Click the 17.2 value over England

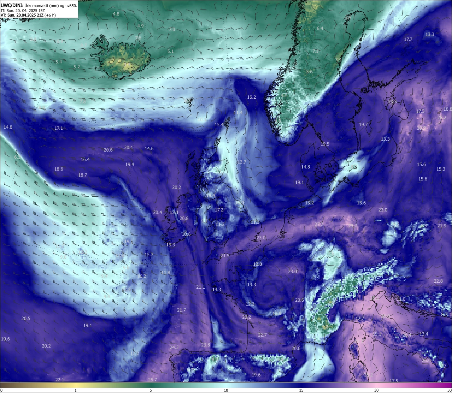point(219,210)
